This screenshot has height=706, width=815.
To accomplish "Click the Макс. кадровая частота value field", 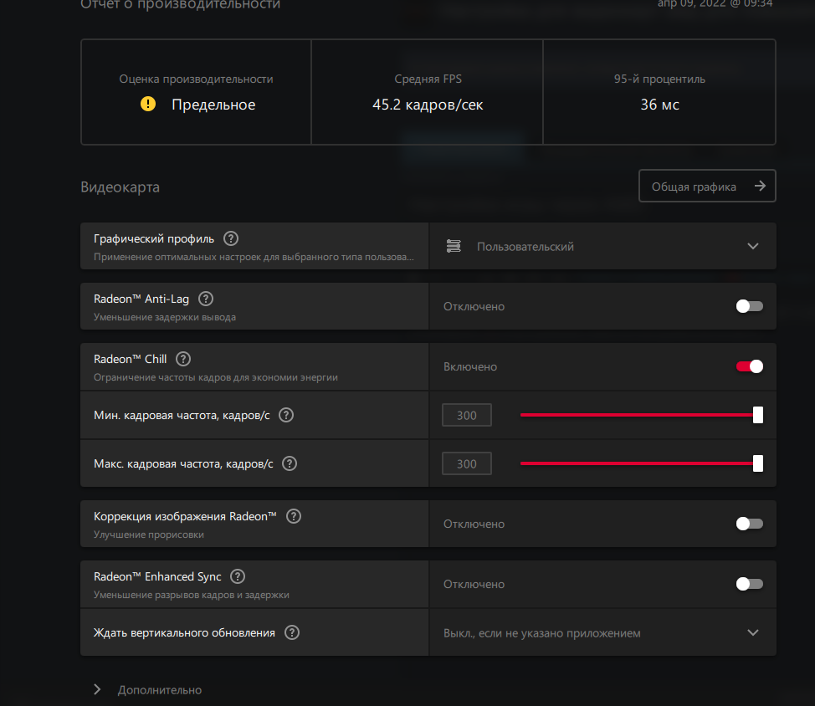I will point(467,463).
